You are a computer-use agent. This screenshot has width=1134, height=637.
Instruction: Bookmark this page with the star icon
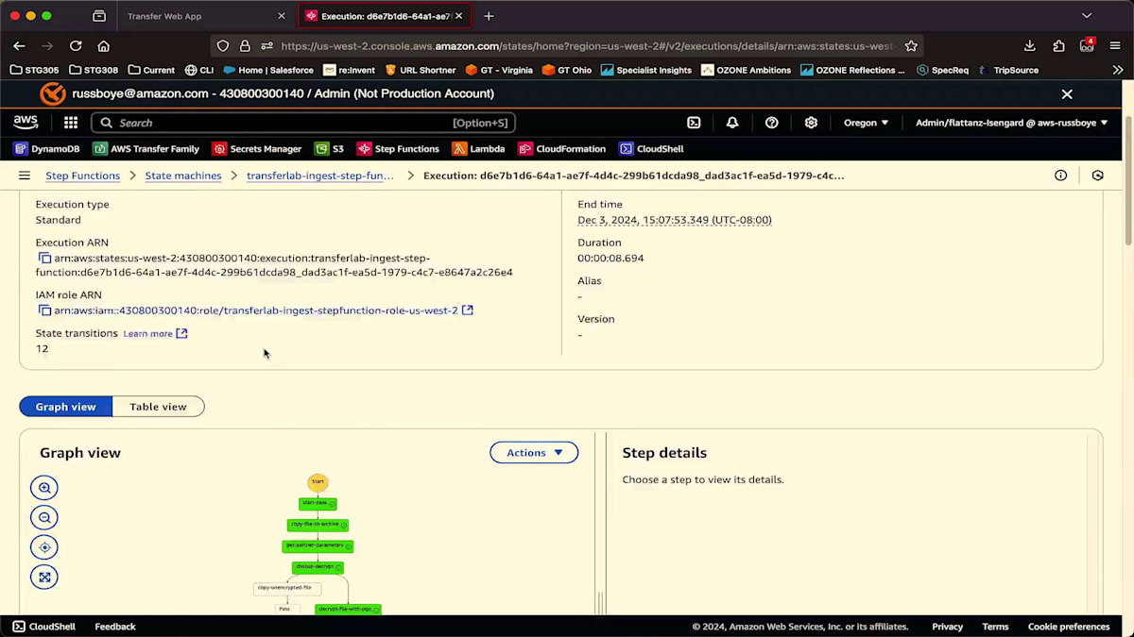coord(911,45)
